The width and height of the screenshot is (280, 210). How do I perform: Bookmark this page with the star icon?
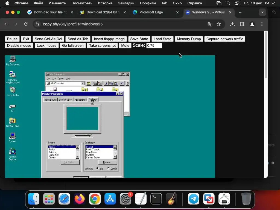(219, 24)
